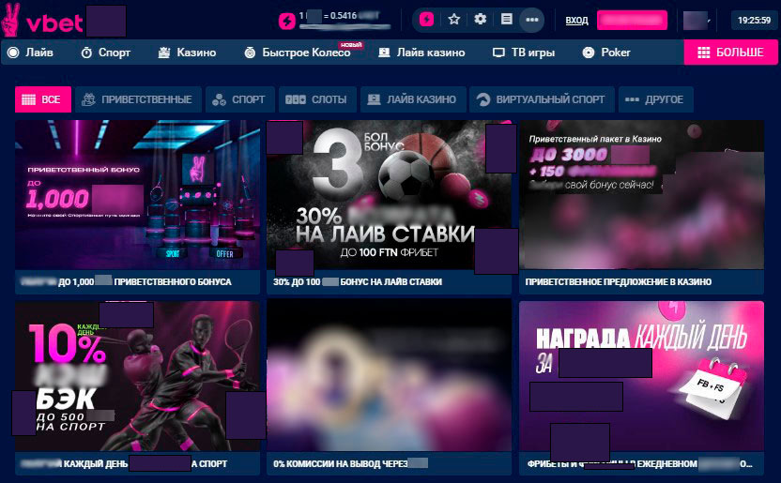Select the СЛОТЫ tab
The height and width of the screenshot is (483, 781).
(x=316, y=99)
